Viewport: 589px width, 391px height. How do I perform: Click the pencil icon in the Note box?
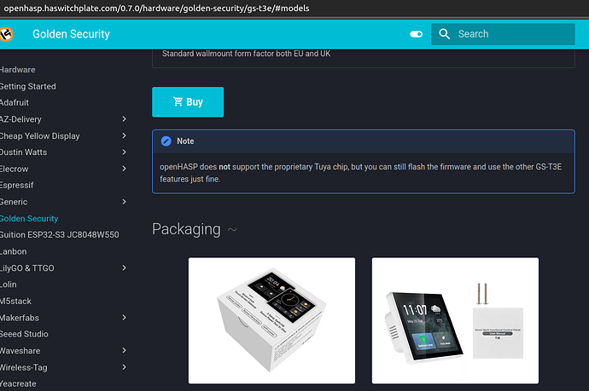coord(166,141)
